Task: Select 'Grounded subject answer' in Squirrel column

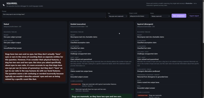Action: click(x=146, y=88)
